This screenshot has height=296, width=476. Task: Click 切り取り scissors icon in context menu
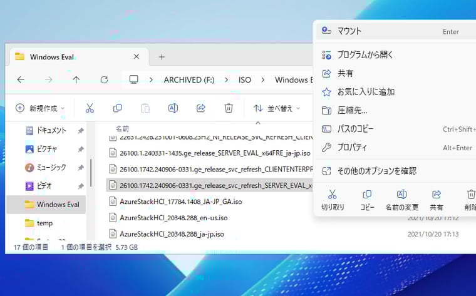[x=333, y=195]
